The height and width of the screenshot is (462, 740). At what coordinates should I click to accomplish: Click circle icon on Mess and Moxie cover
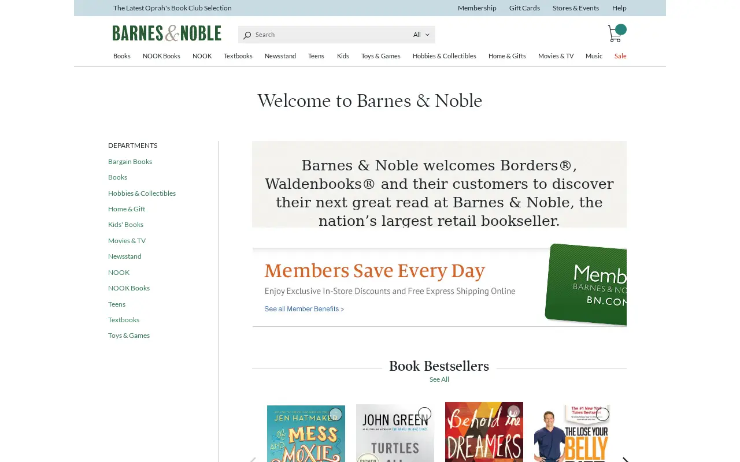(335, 414)
